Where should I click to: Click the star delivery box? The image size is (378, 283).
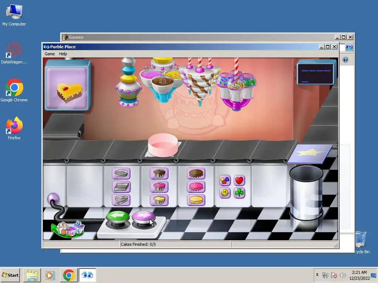tap(310, 154)
